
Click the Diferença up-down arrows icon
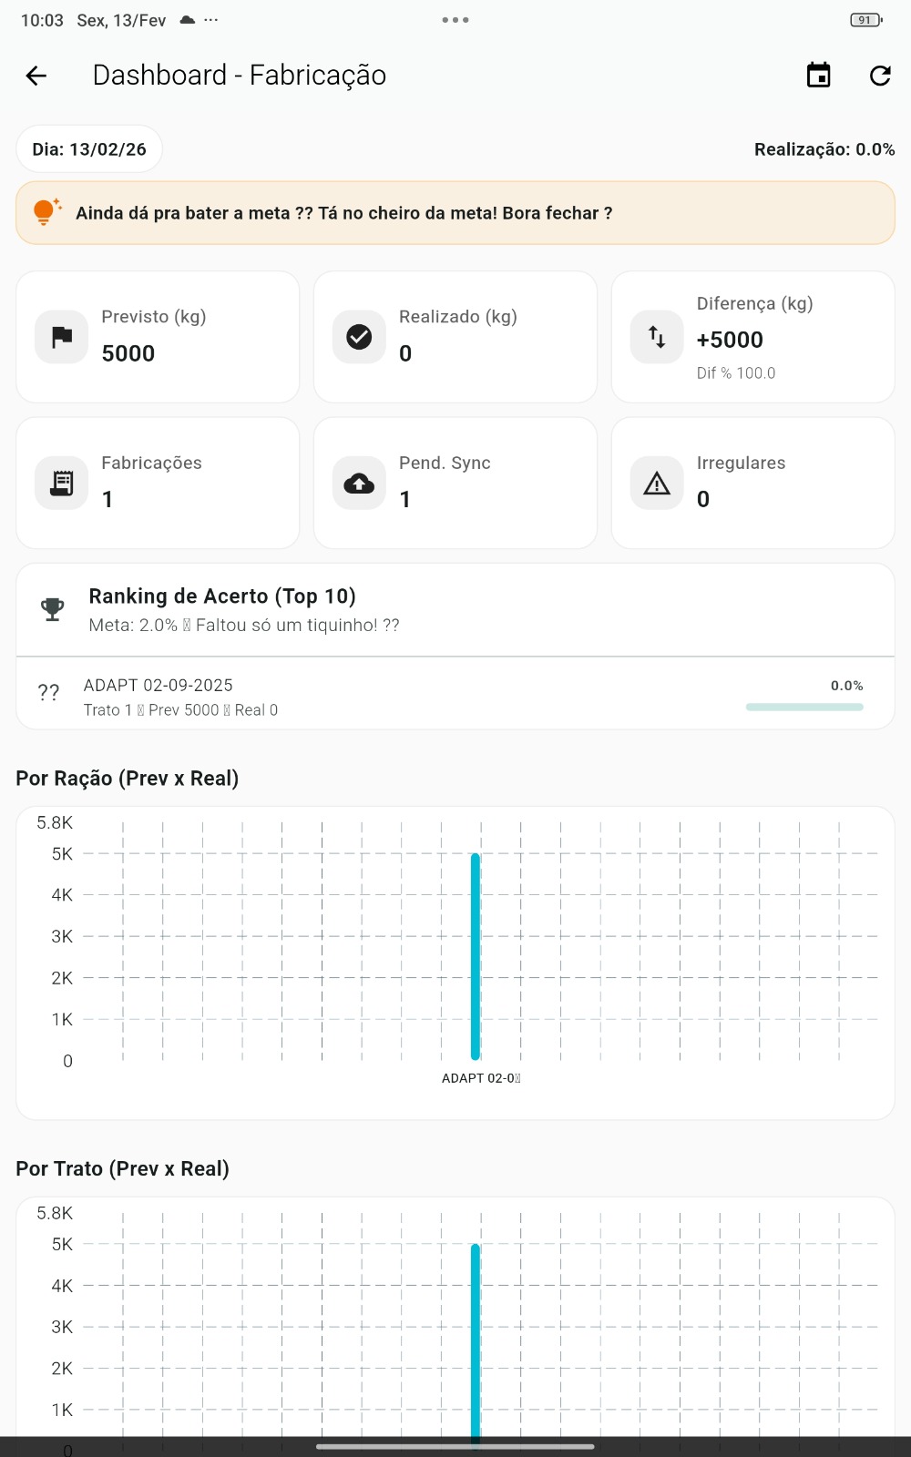point(657,337)
